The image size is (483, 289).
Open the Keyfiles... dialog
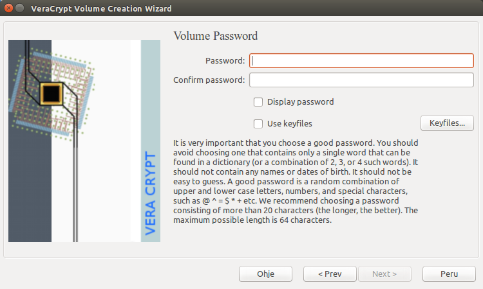pos(447,123)
